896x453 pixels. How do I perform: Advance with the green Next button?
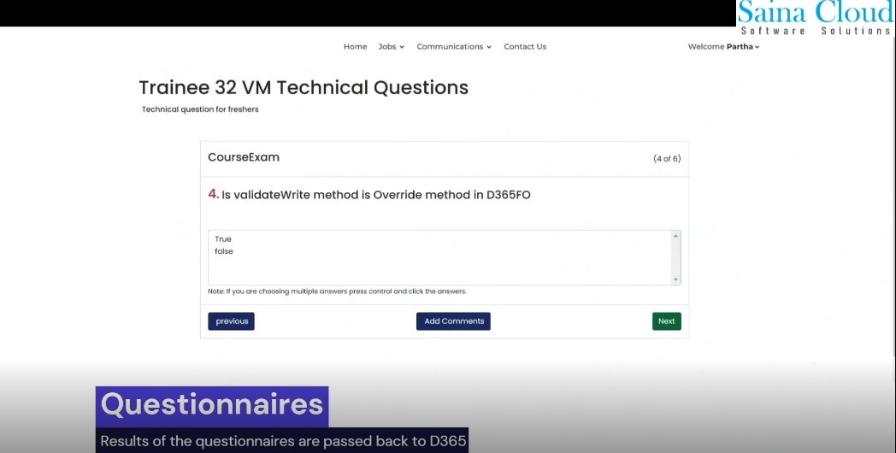666,321
